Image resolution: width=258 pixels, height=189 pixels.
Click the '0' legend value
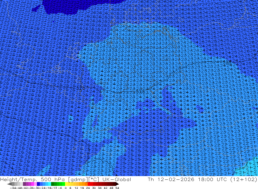coord(66,188)
